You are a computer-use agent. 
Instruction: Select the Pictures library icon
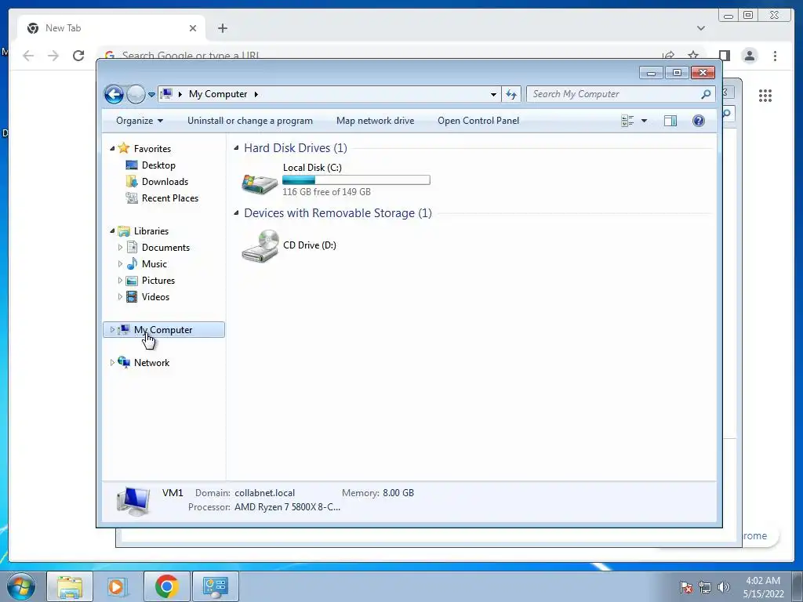pyautogui.click(x=132, y=281)
